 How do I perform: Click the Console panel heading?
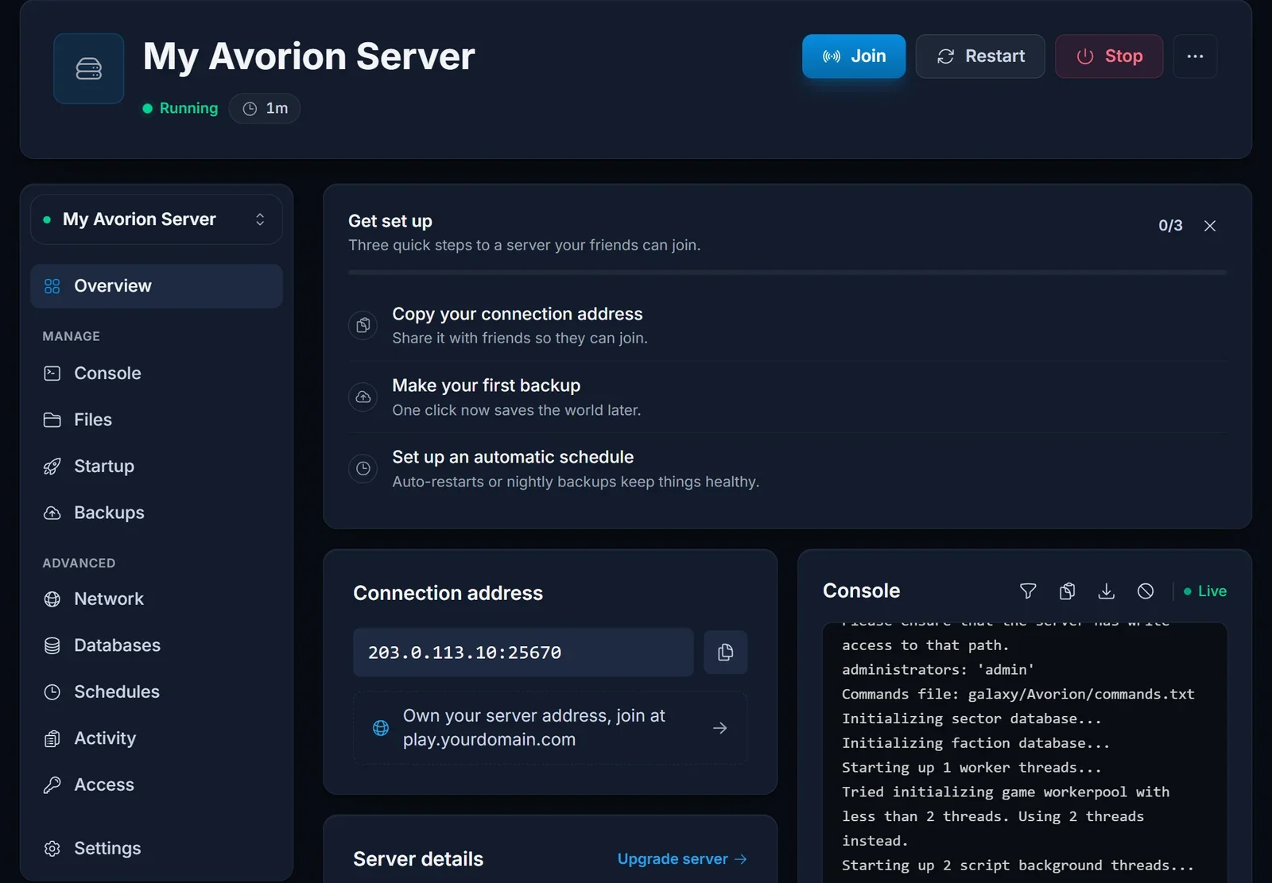click(861, 591)
